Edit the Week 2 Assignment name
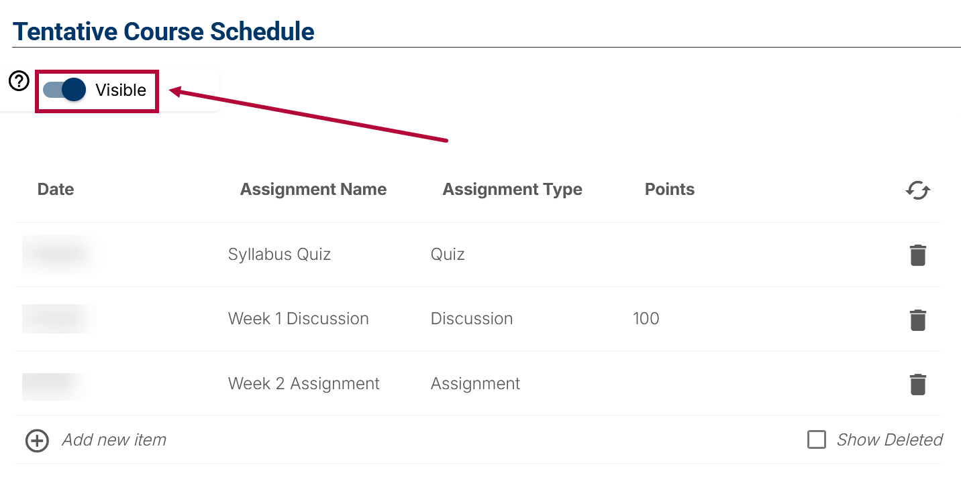 click(x=304, y=384)
